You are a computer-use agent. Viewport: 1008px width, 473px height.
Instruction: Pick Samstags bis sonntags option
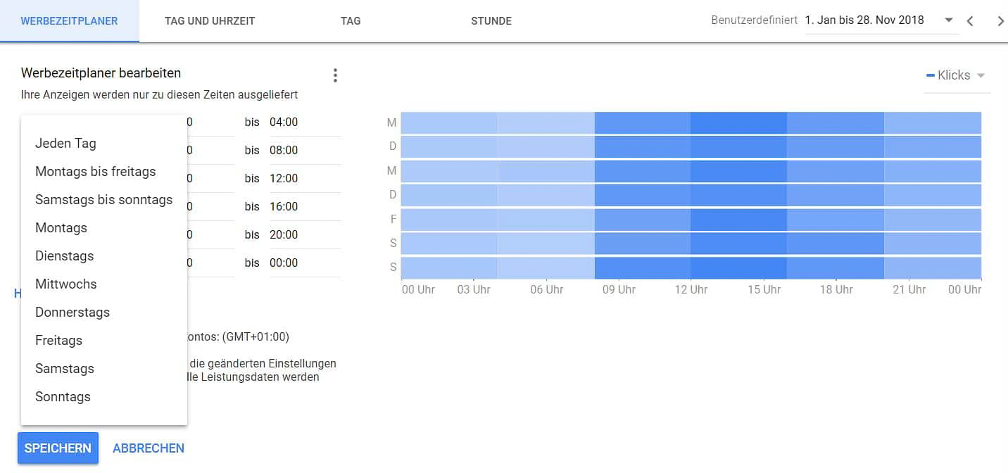click(103, 200)
